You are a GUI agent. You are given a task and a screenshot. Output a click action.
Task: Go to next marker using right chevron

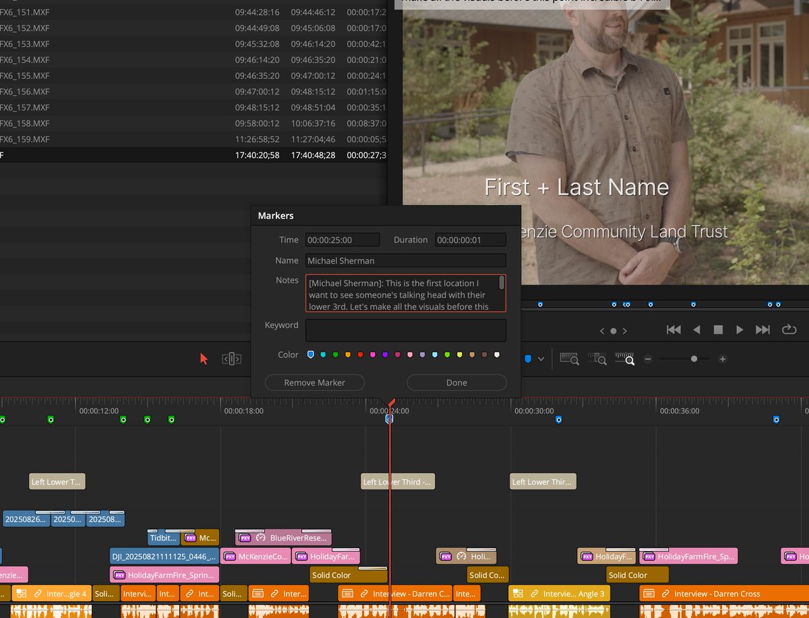coord(625,331)
